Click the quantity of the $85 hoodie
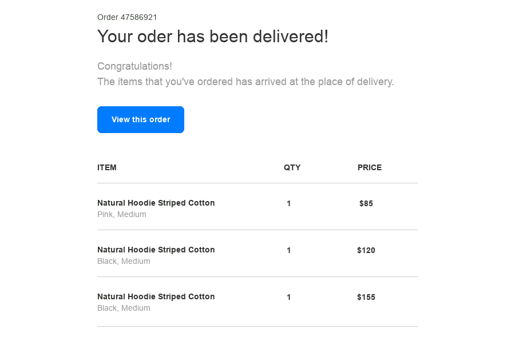 point(289,203)
